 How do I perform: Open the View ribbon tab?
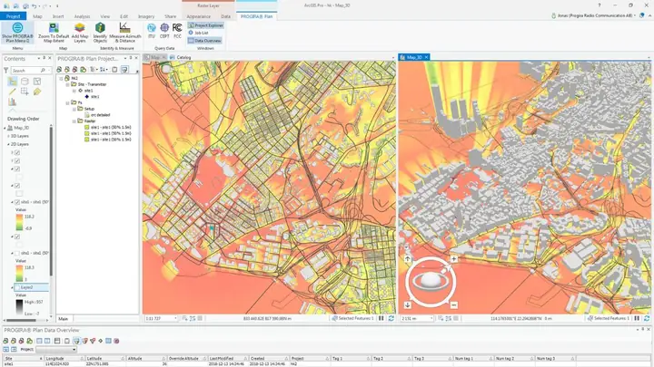point(105,16)
